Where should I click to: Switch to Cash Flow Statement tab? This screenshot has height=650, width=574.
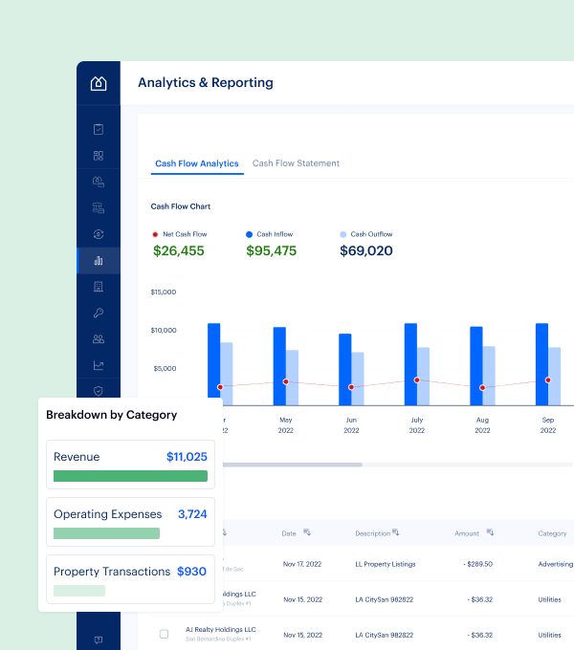pyautogui.click(x=296, y=163)
